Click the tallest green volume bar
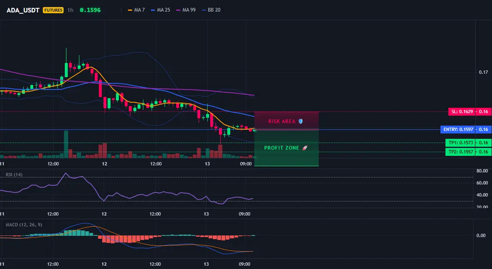 66,144
